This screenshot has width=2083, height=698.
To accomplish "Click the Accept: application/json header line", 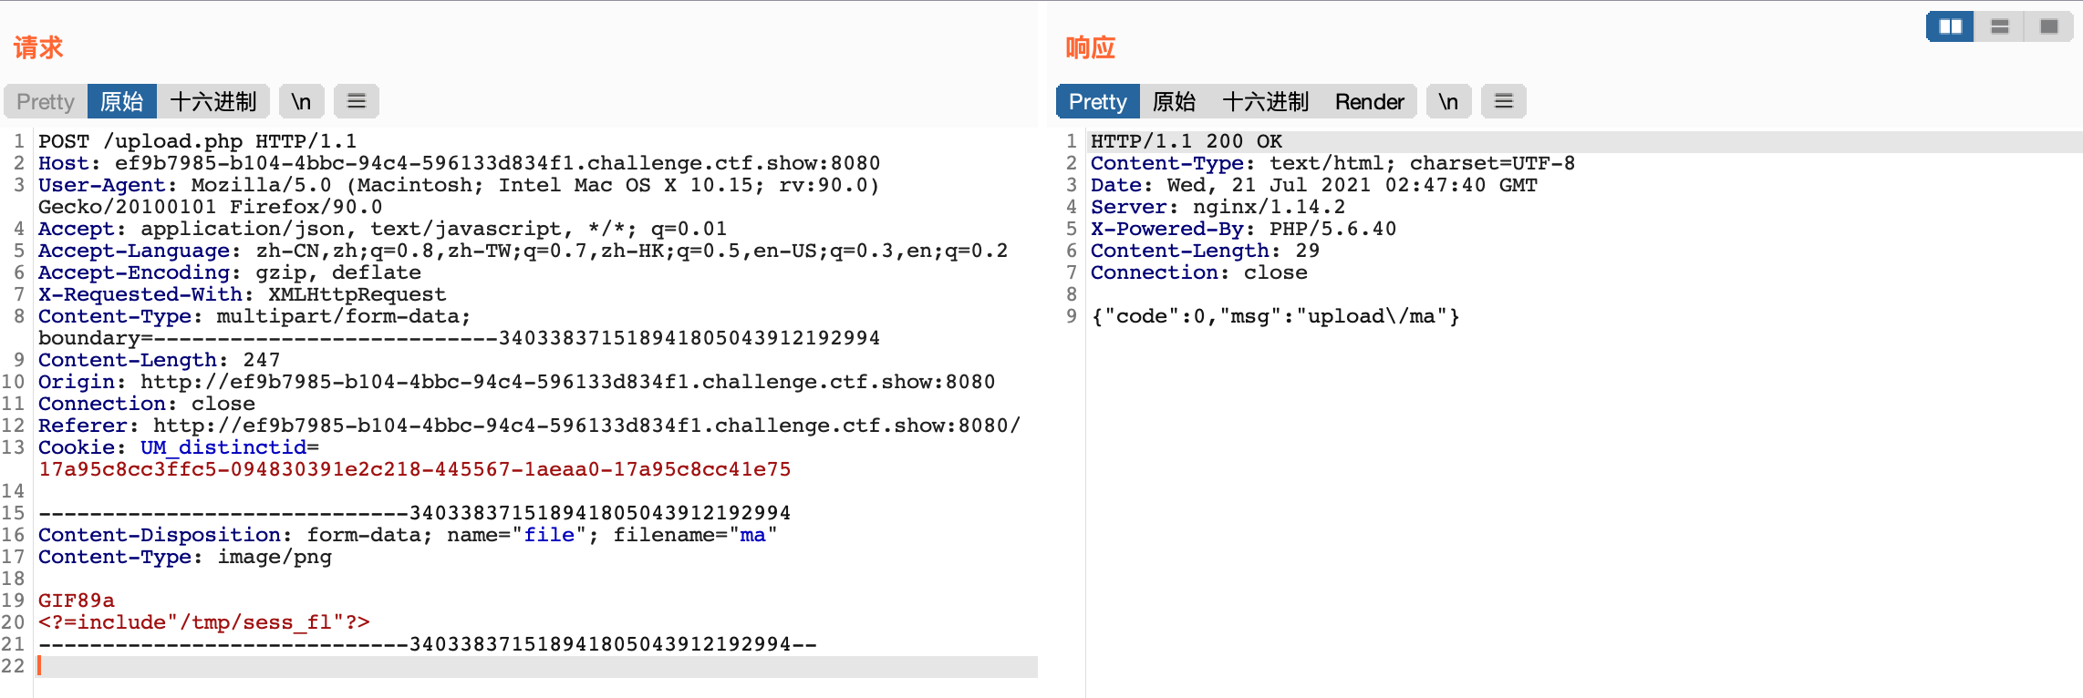I will pyautogui.click(x=382, y=229).
